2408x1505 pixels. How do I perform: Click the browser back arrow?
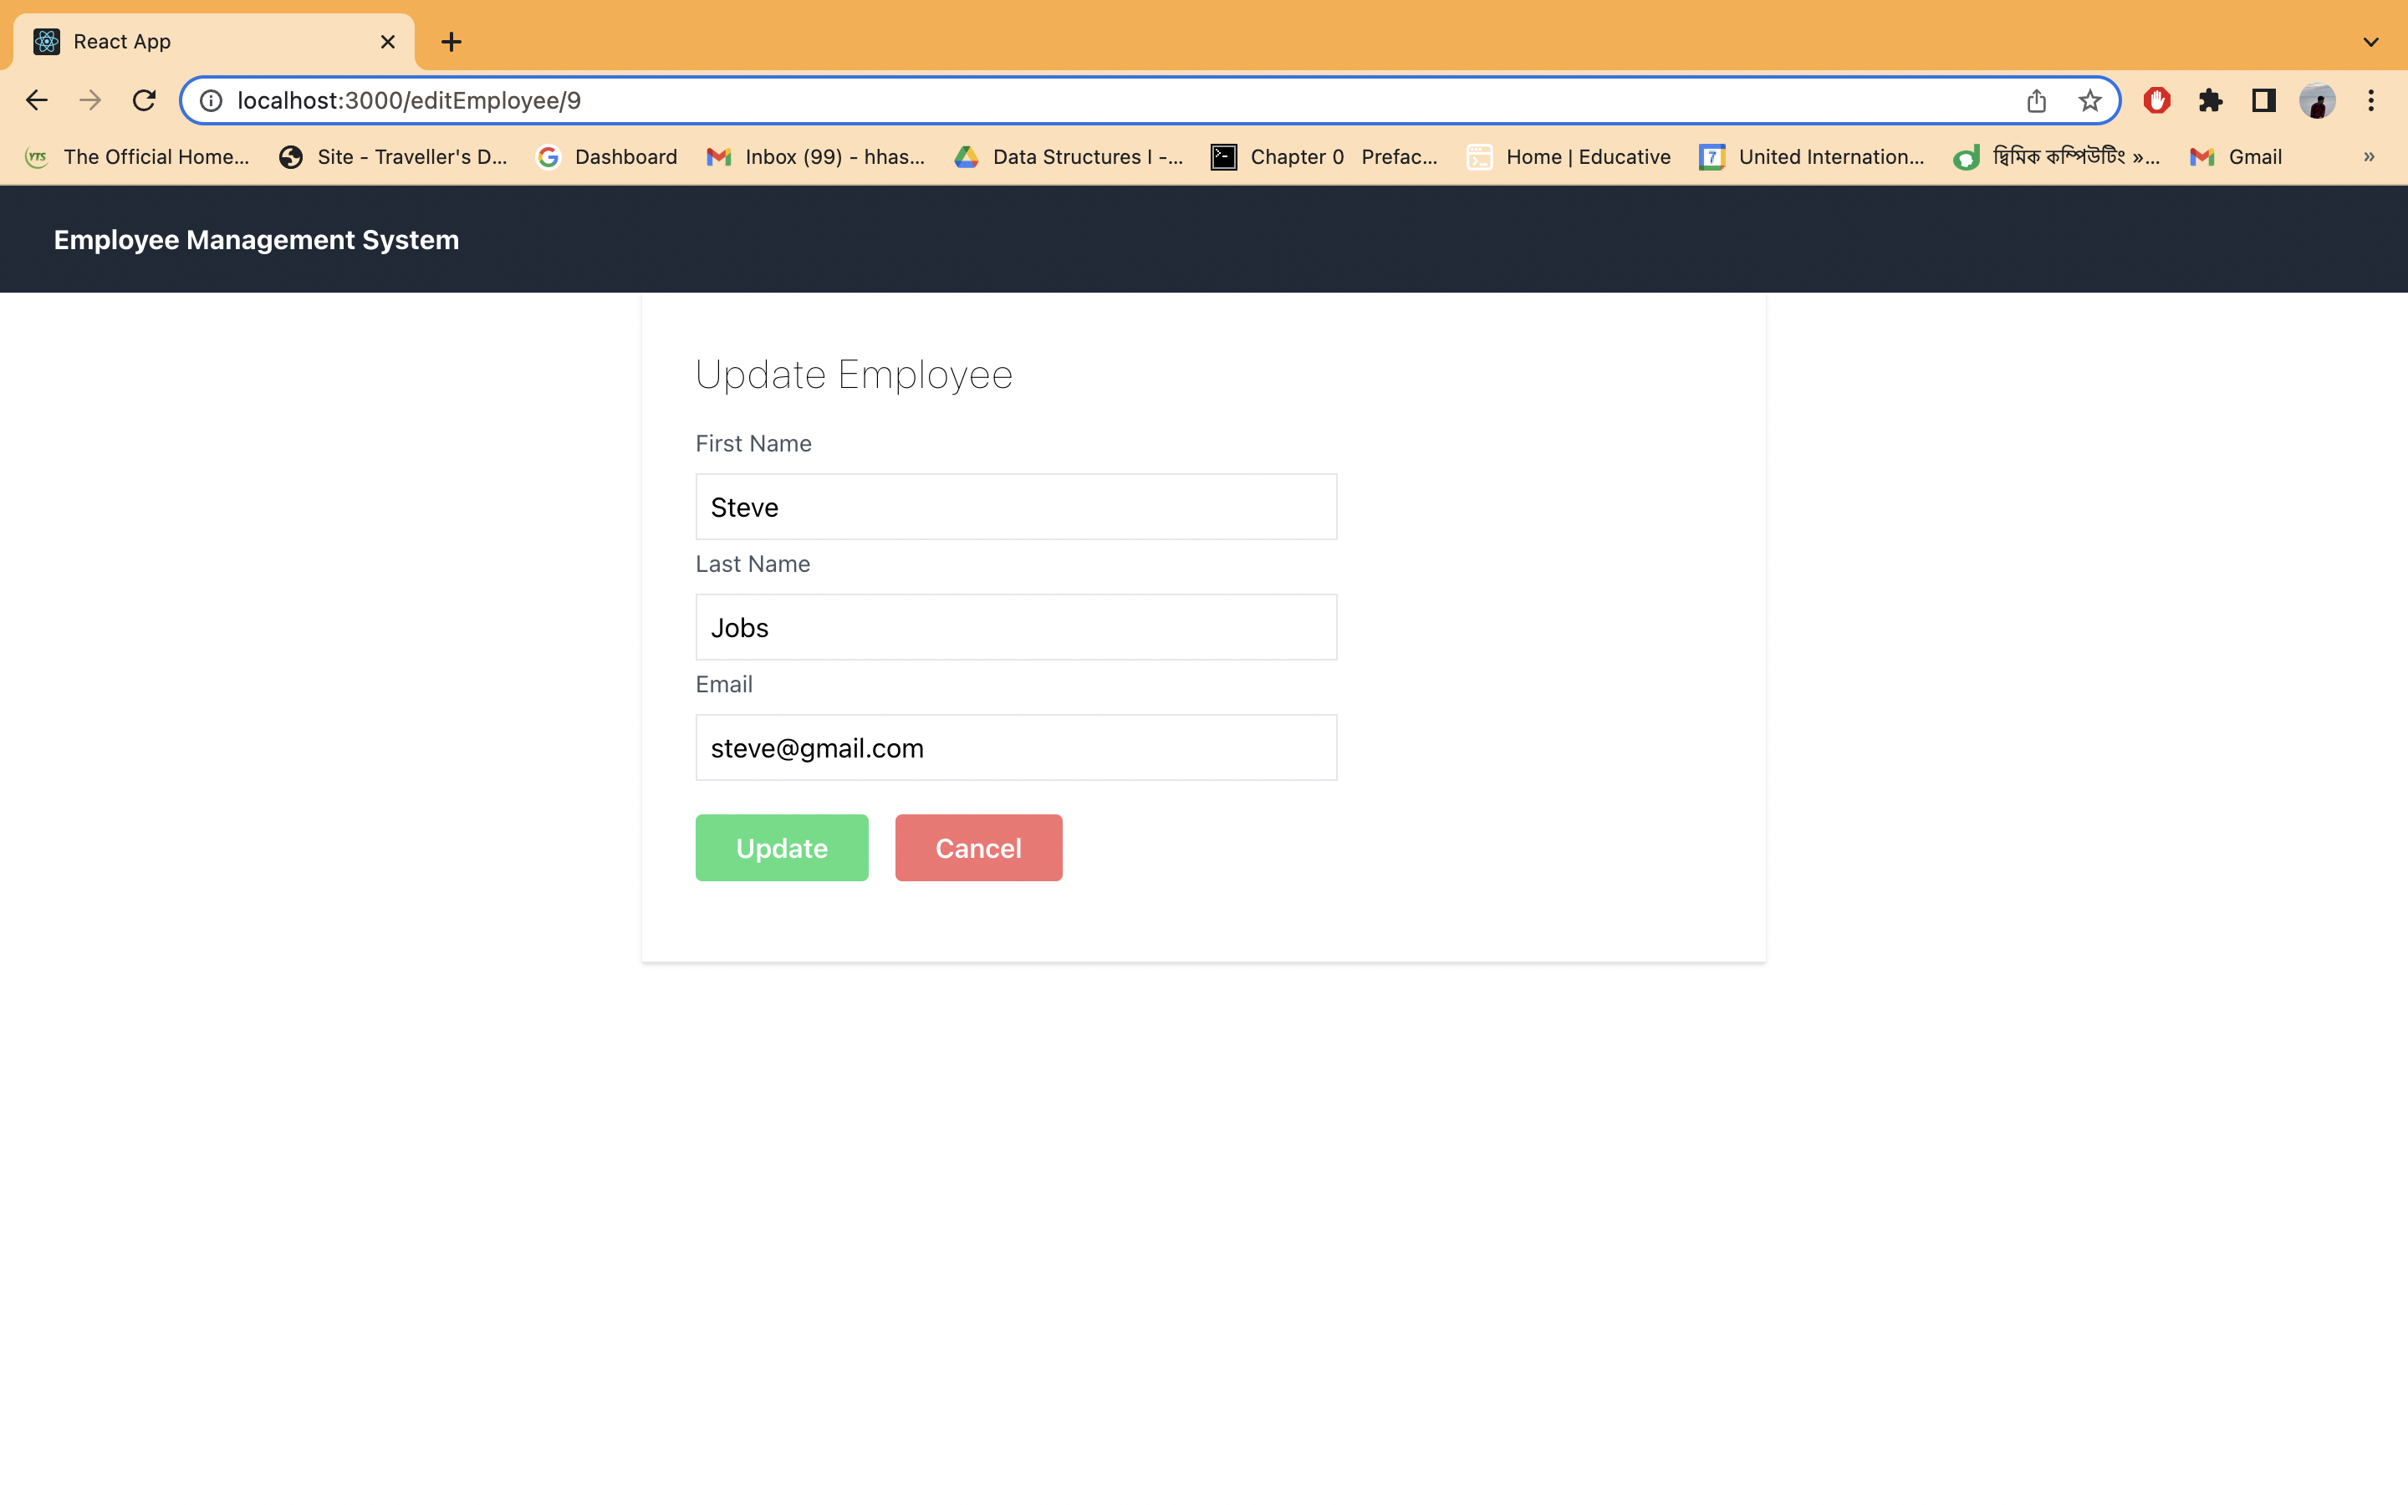coord(37,99)
